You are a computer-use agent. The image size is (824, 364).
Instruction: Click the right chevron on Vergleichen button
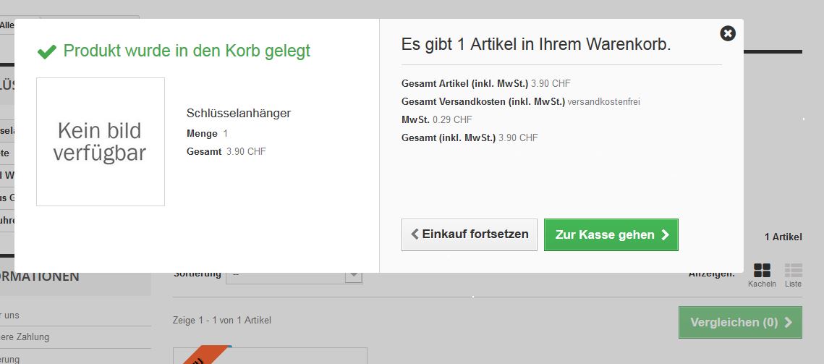(788, 322)
